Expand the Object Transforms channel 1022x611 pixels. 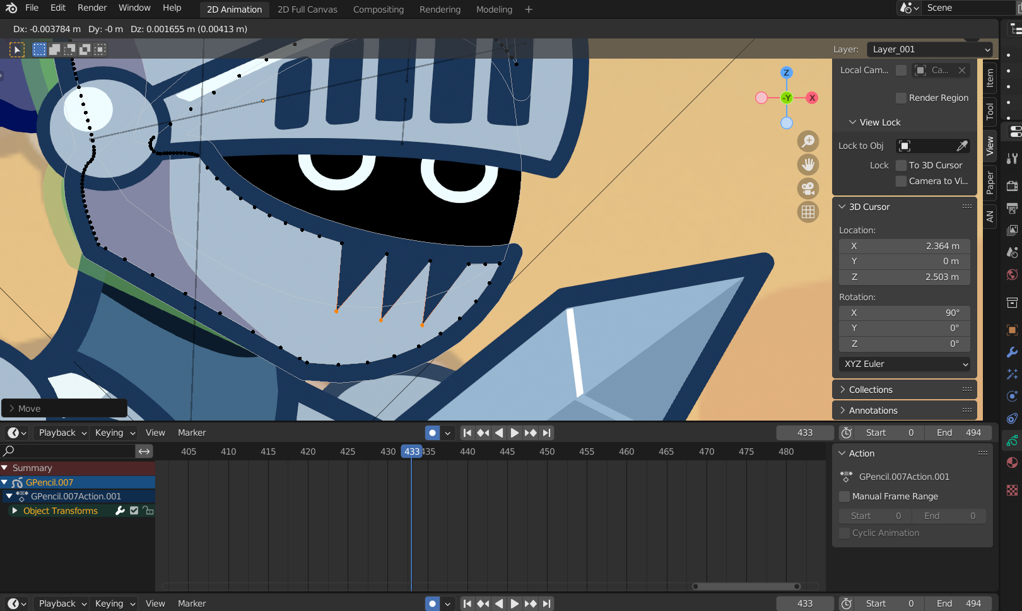tap(15, 511)
